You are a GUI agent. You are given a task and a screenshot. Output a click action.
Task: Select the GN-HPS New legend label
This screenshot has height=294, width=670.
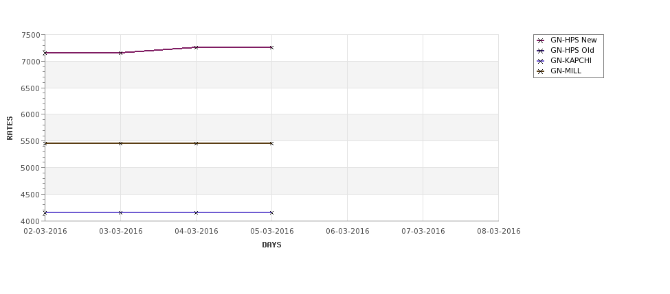click(573, 40)
